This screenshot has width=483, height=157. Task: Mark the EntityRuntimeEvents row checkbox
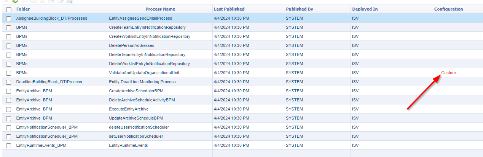coord(9,146)
